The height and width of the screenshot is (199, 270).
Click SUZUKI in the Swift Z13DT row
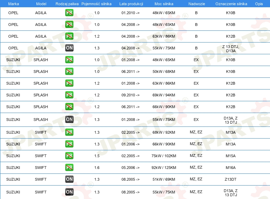click(x=13, y=179)
